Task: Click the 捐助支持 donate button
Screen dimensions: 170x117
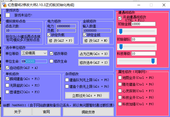Action: tap(88, 112)
